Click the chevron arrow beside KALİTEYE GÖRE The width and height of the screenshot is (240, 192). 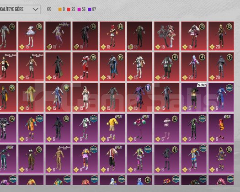pos(35,10)
